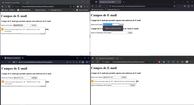Toggle the Edge split screen icon

point(173,62)
